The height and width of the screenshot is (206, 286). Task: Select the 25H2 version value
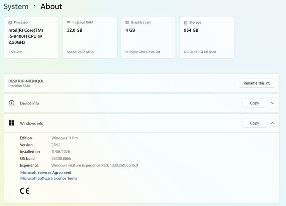(56, 145)
